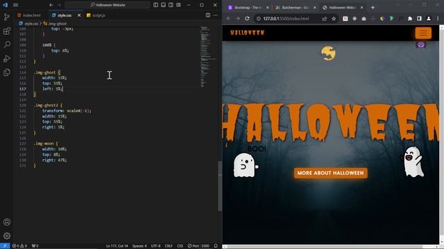Open Accounts menu in VS Code

7,222
